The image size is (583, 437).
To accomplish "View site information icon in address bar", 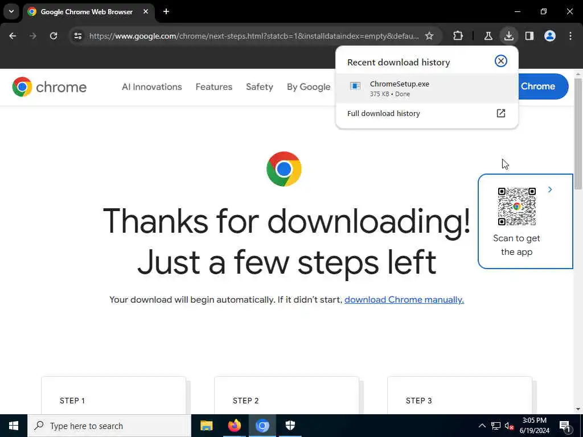I will pos(77,36).
